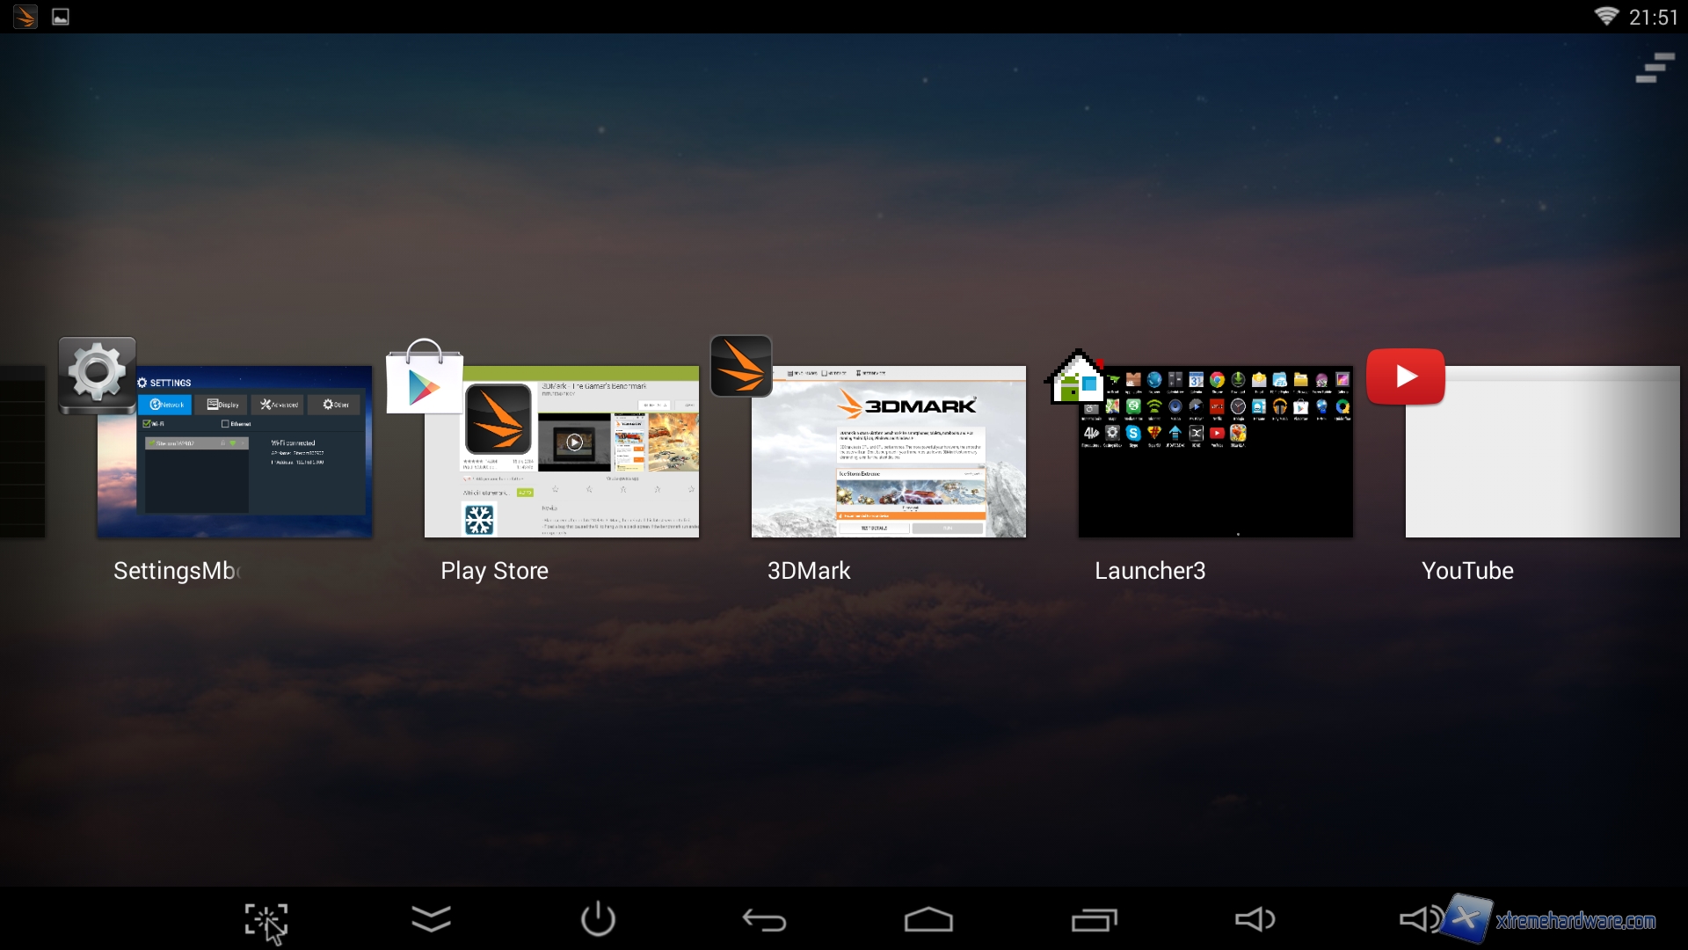Screen dimensions: 1688x950
Task: Hide navigation bar with double chevron icon
Action: coord(431,920)
